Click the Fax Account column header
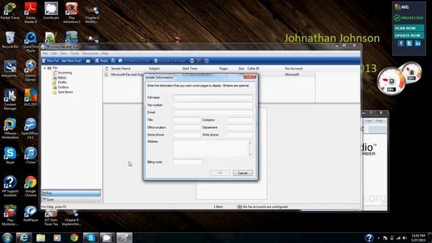The image size is (432, 243). coord(294,69)
